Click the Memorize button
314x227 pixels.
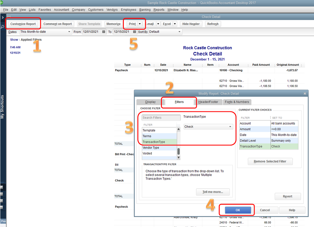tap(113, 24)
